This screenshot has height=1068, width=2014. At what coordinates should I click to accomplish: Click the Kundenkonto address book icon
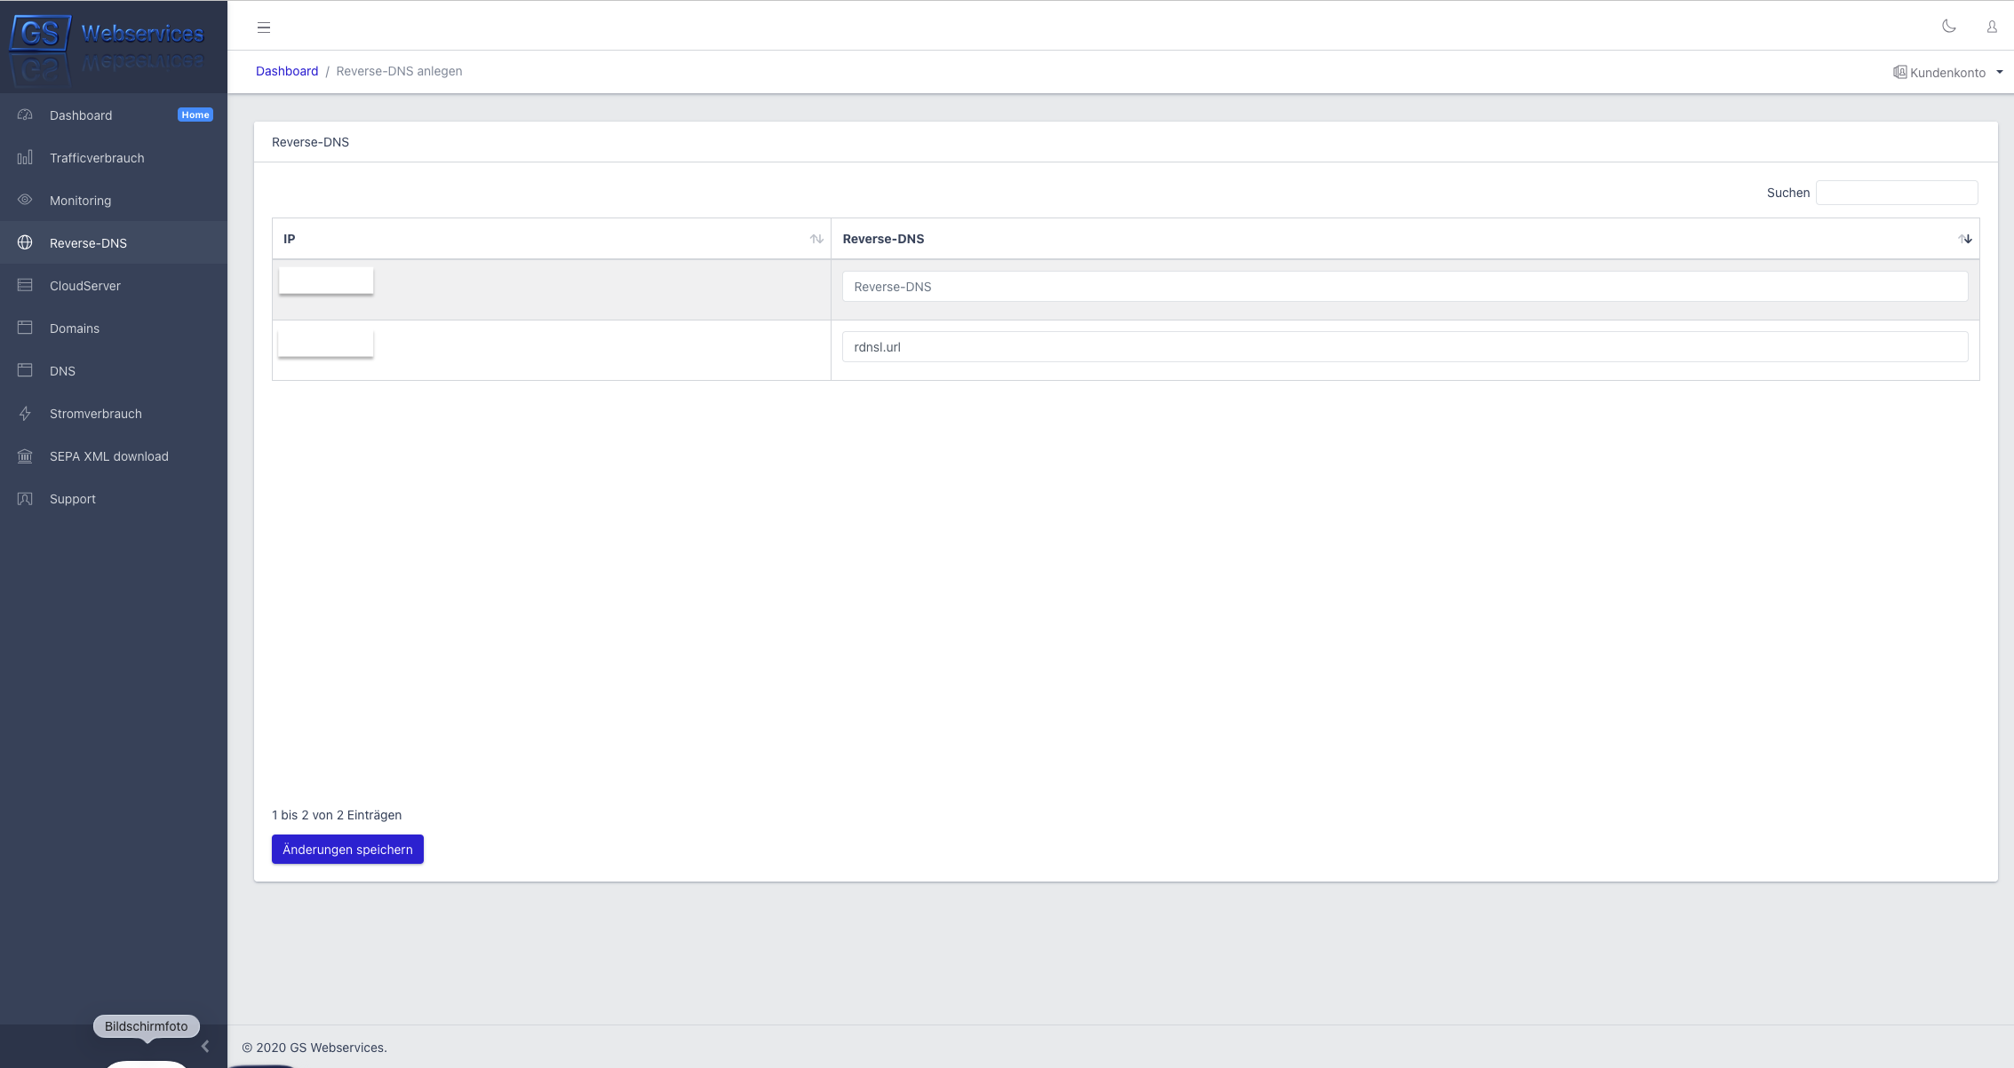pos(1899,72)
